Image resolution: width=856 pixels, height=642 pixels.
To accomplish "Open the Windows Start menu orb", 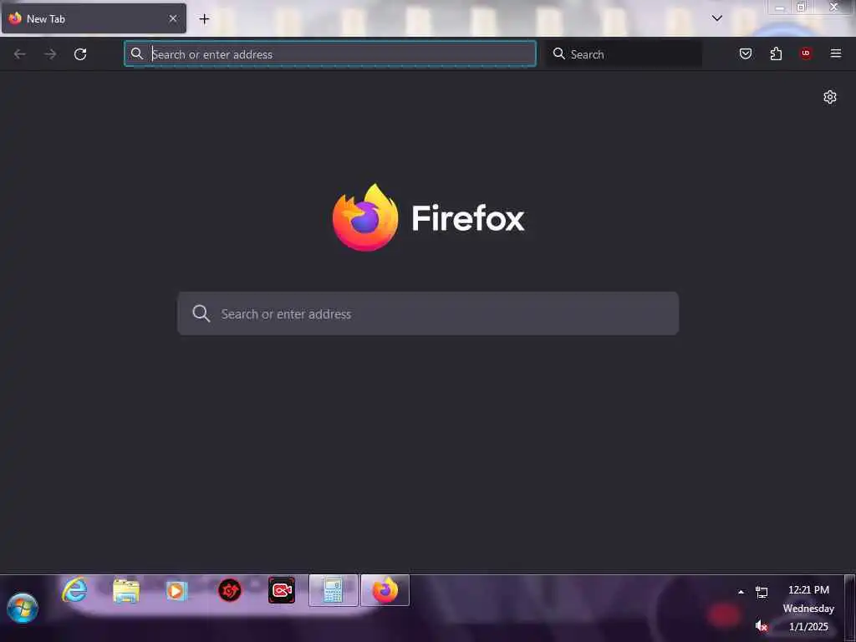I will tap(23, 608).
